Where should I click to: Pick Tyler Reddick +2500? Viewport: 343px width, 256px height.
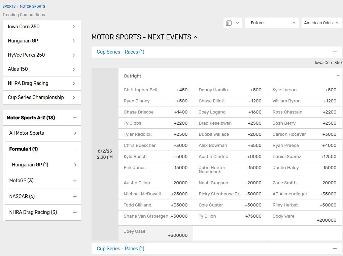(156, 134)
